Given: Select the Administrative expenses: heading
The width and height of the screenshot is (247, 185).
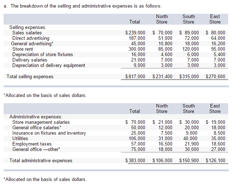Looking at the screenshot, I should (x=36, y=117).
